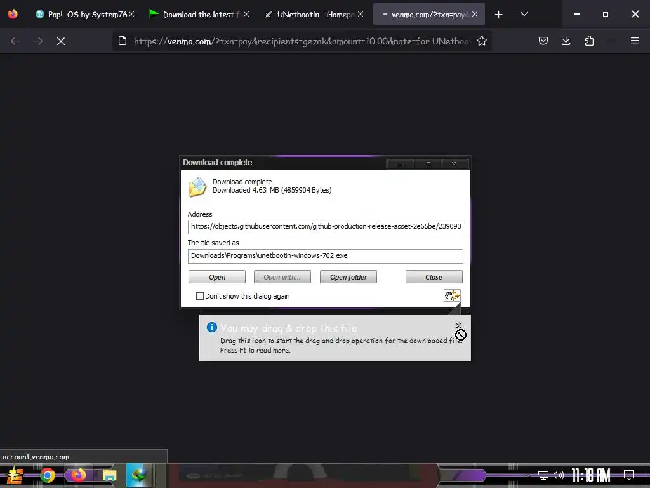
Task: Close the UNetbootin tab
Action: 361,14
